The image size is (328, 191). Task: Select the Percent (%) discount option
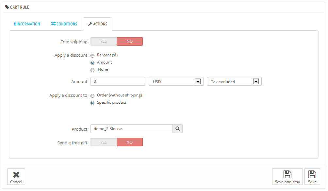(92, 55)
